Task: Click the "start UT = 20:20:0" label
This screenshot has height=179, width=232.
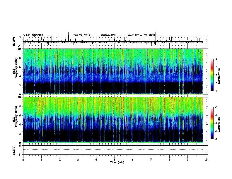Action: click(x=141, y=35)
